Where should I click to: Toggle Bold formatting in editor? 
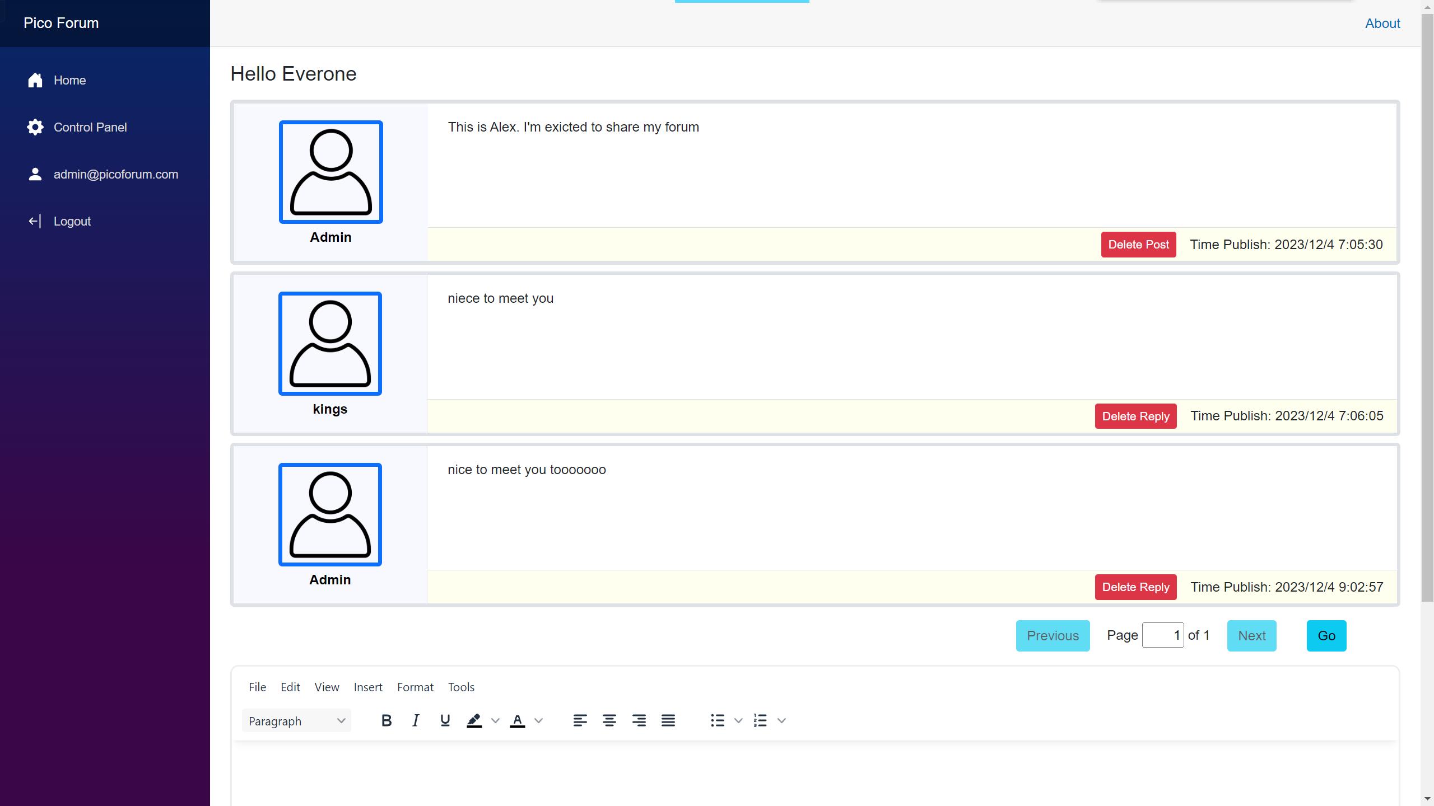tap(387, 720)
